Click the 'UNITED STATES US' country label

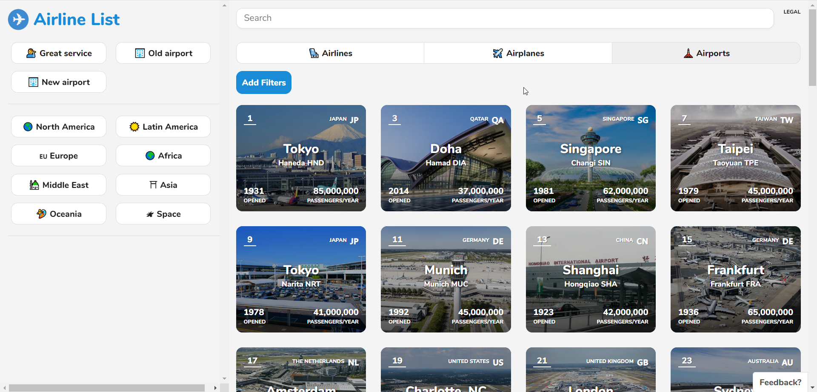[476, 362]
